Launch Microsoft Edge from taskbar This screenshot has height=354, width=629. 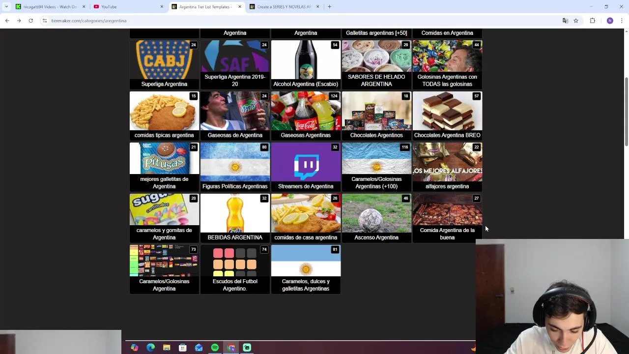[x=150, y=348]
